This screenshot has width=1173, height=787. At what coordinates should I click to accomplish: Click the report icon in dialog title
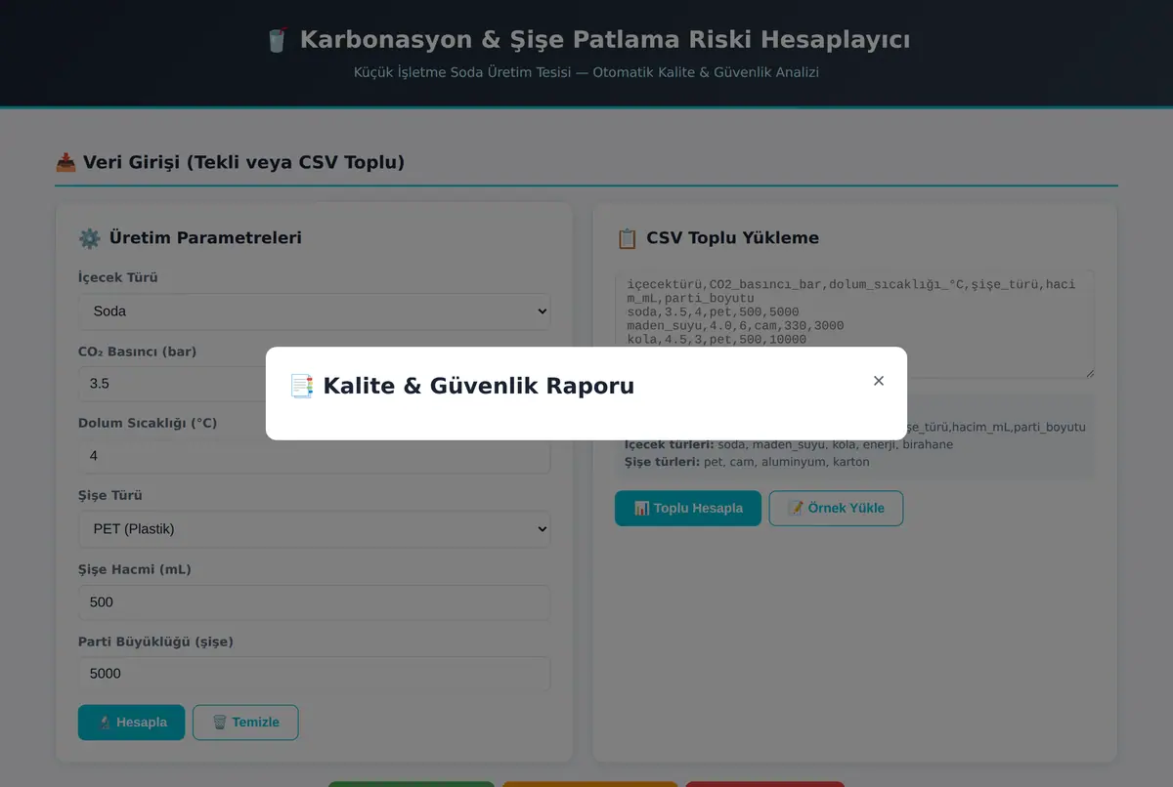pos(301,386)
